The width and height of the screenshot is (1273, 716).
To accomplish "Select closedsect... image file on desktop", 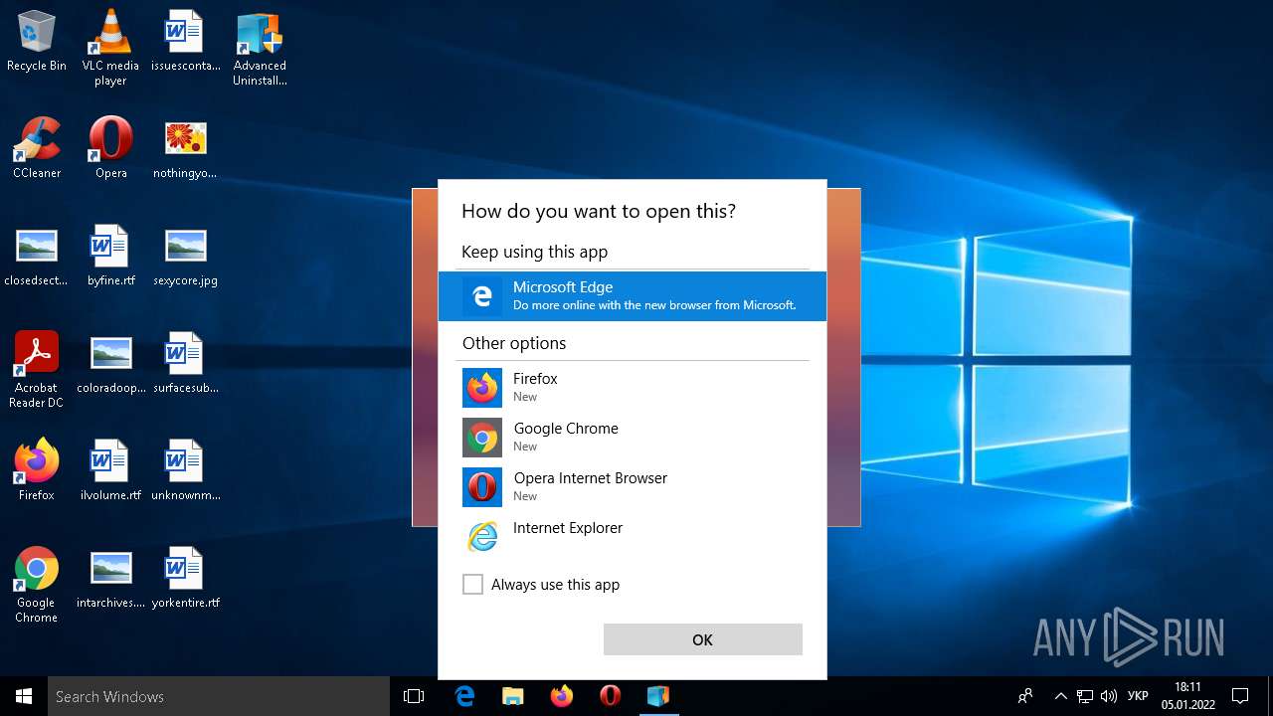I will [x=37, y=256].
